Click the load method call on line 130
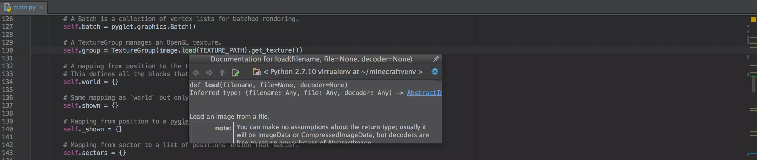757x160 pixels. pos(188,50)
